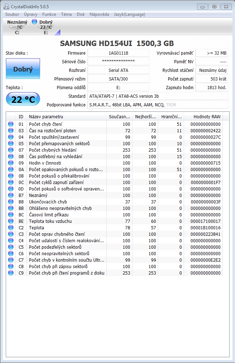Click status orb next to Počet chyb čtení
Image resolution: width=235 pixels, height=363 pixels.
pos(11,124)
